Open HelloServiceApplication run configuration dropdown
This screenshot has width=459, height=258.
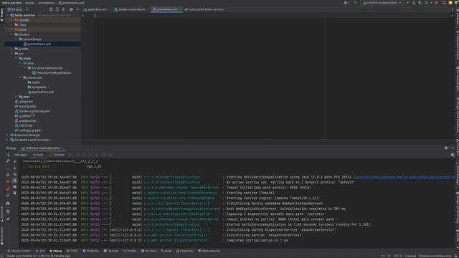click(x=382, y=3)
